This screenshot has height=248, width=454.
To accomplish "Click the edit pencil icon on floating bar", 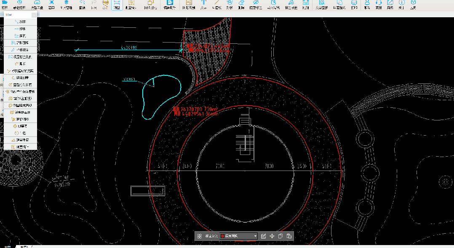I will [264, 236].
